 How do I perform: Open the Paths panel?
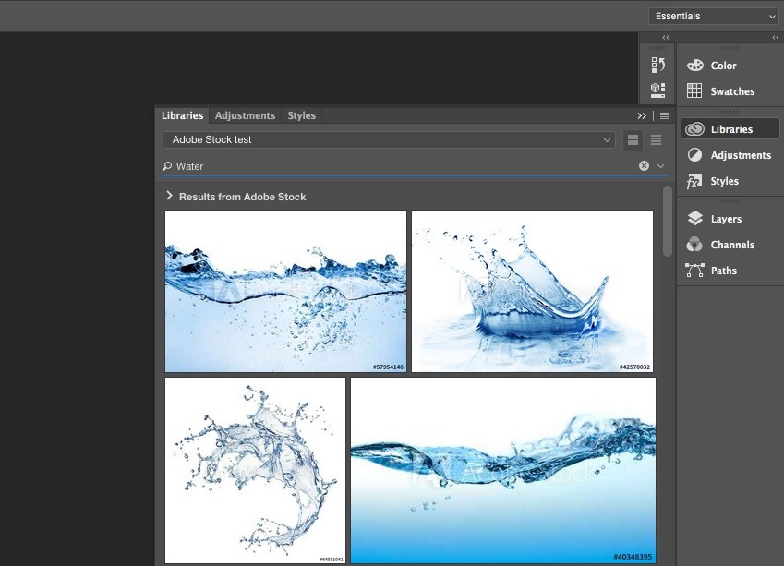coord(723,271)
